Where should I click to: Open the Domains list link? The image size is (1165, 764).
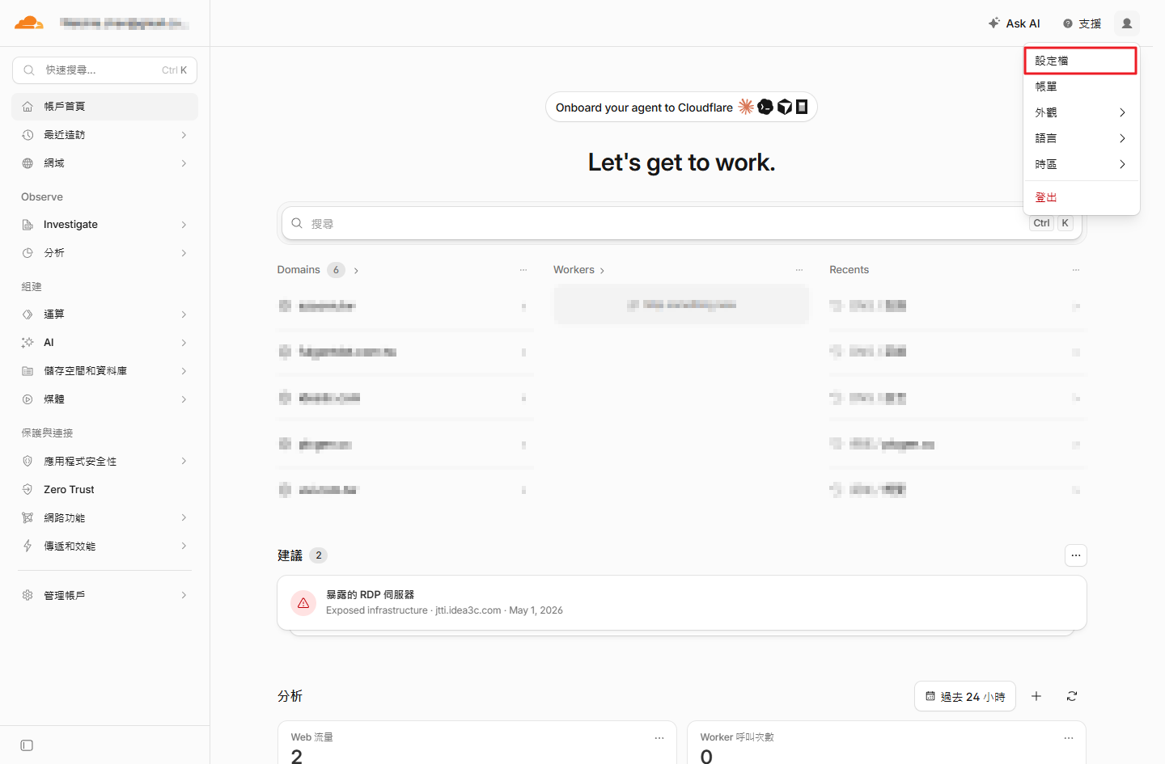[x=318, y=270]
